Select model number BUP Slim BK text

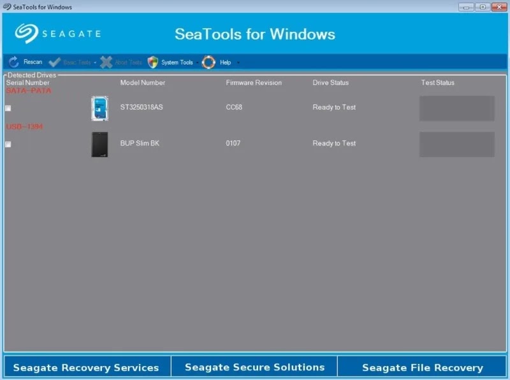pos(140,143)
